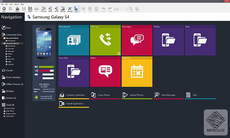This screenshot has width=230, height=138.
Task: Click the small circle badge on Call Logs tile
Action: tap(119, 53)
